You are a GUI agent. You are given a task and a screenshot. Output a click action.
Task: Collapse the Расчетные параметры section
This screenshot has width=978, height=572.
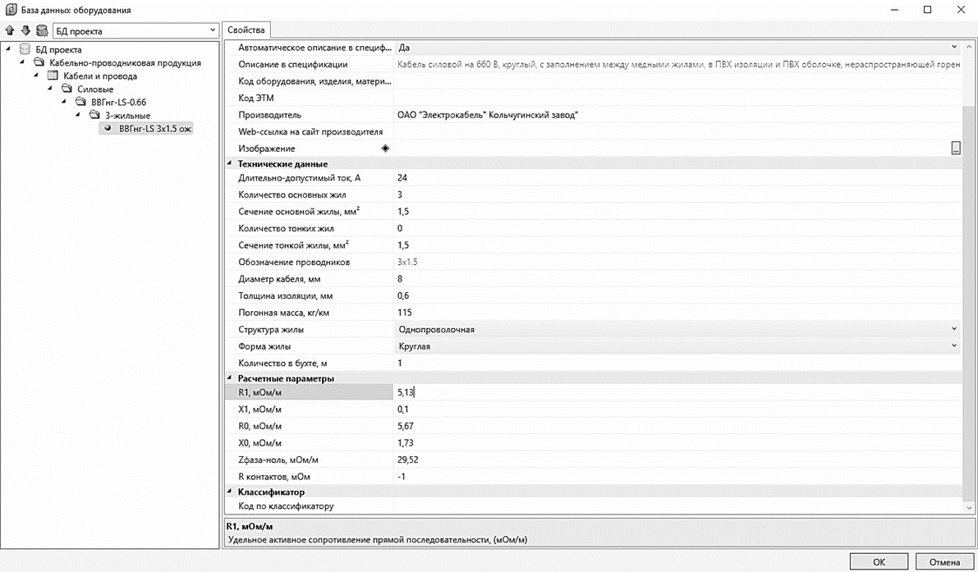point(230,378)
